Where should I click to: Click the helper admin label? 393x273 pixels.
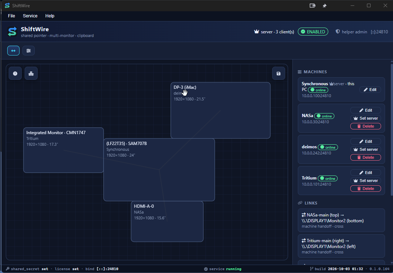coord(354,32)
